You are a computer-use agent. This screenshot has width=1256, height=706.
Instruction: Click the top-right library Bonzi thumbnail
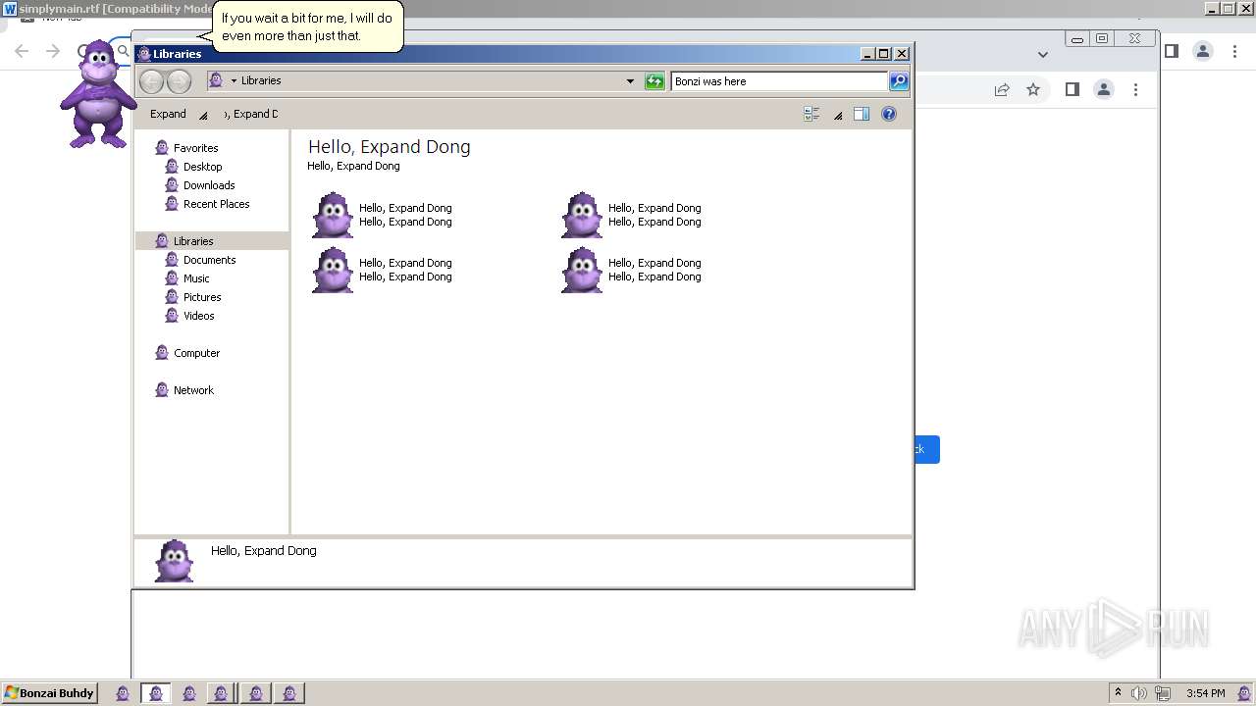(582, 215)
